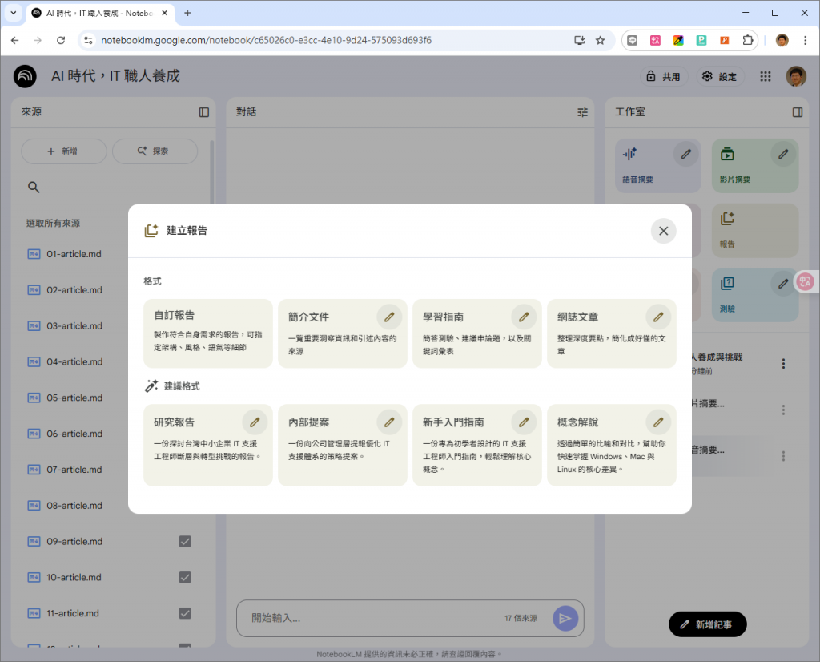The image size is (820, 662).
Task: Open the 對話 chat settings sliders icon
Action: click(x=582, y=112)
